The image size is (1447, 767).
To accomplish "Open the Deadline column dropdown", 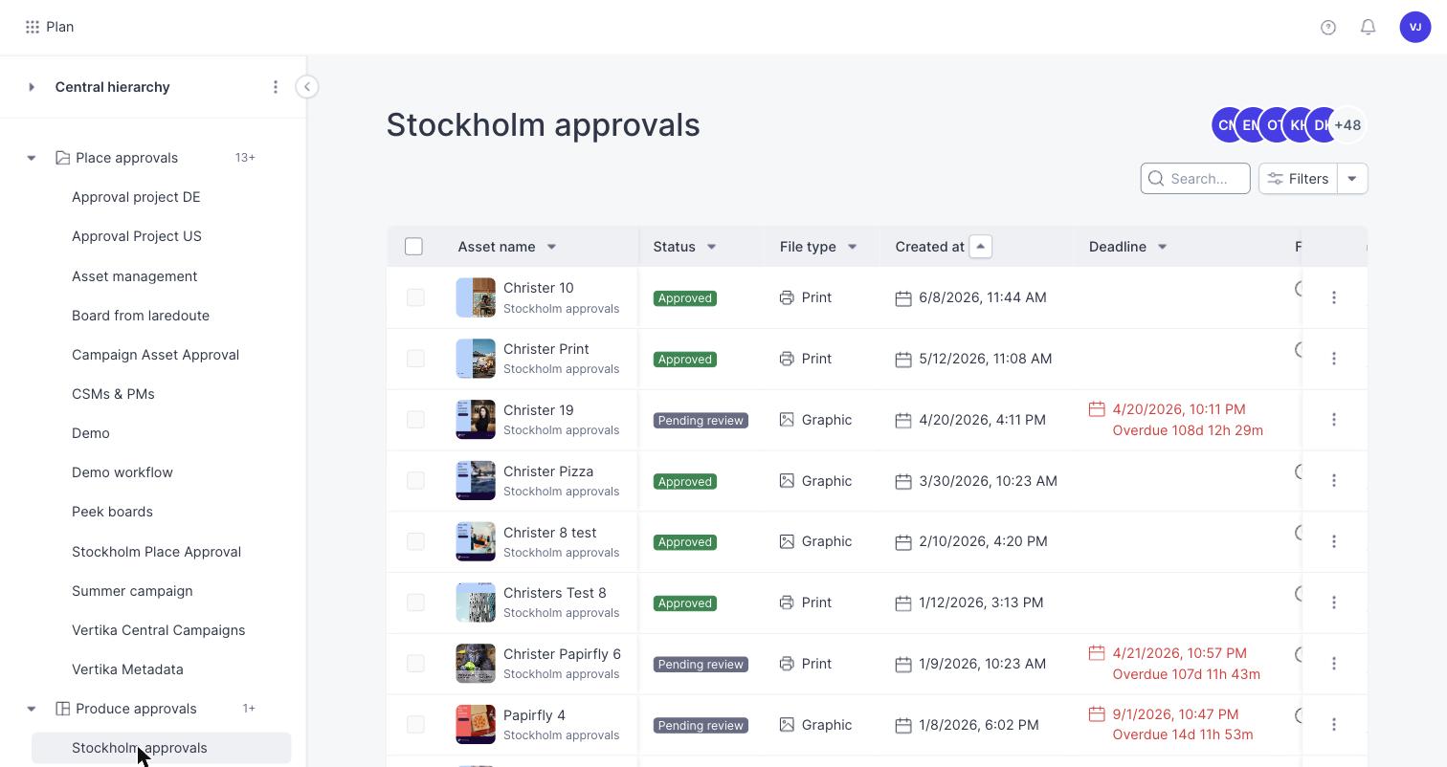I will tap(1162, 247).
